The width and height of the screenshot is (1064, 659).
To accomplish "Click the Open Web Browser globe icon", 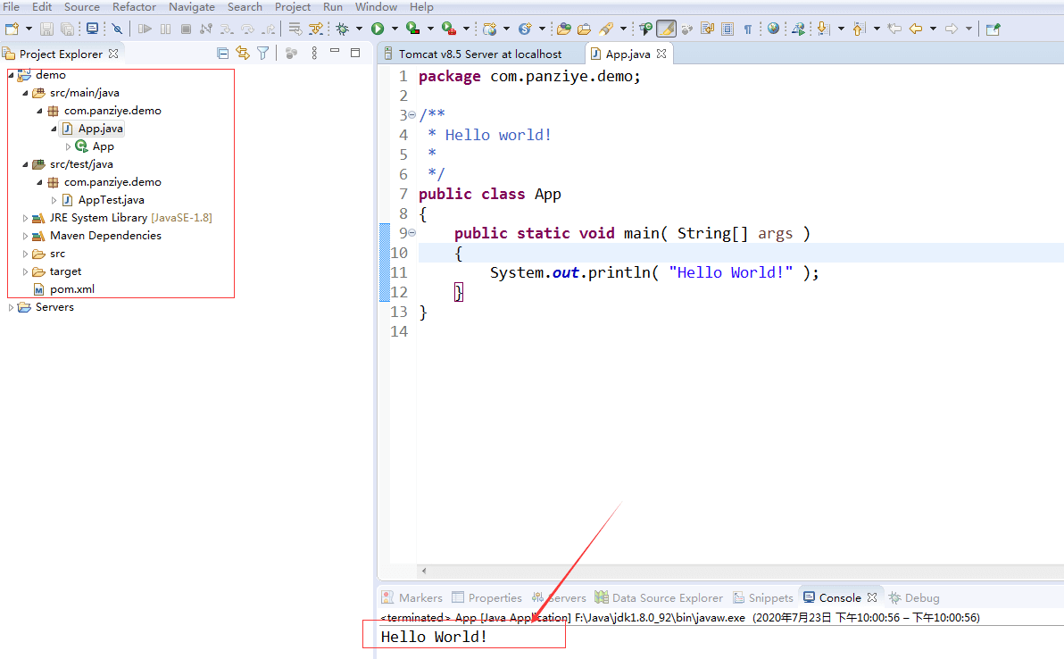I will point(774,29).
